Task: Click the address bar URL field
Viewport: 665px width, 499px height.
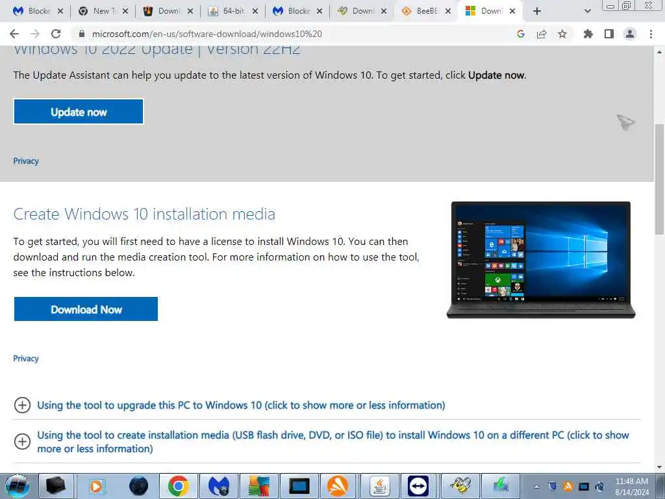Action: (293, 34)
